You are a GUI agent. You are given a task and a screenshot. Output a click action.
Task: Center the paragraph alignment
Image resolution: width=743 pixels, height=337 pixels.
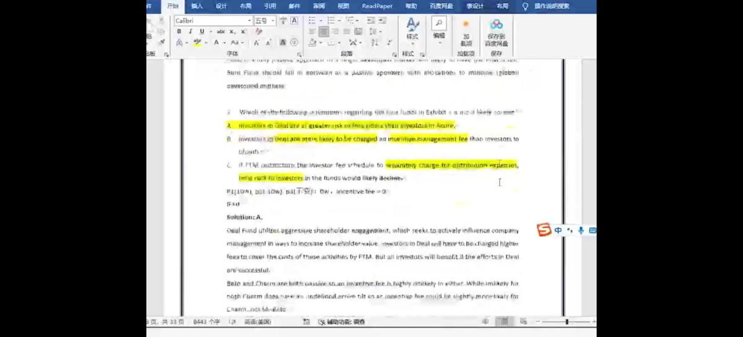[324, 32]
